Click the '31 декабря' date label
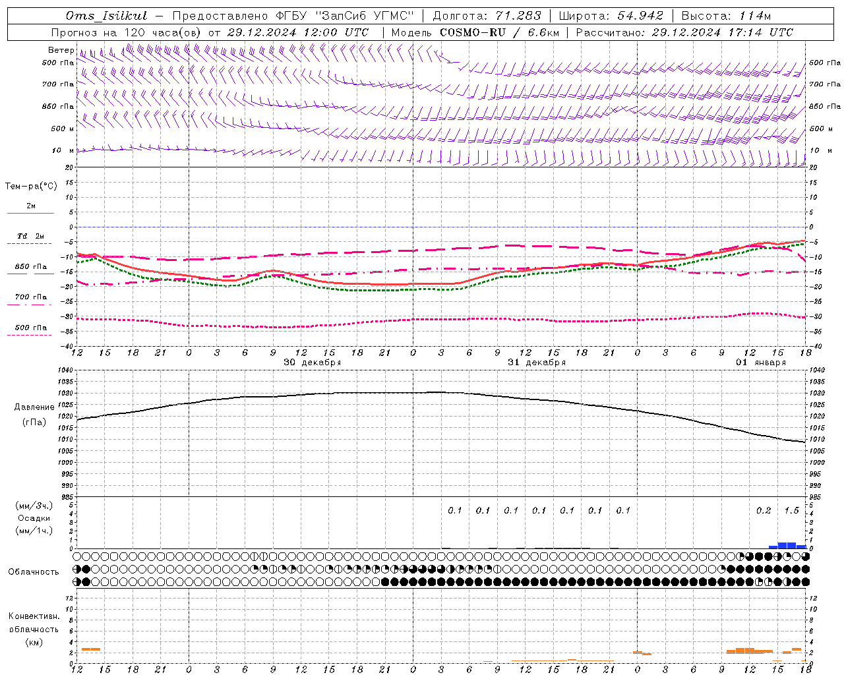 (537, 363)
